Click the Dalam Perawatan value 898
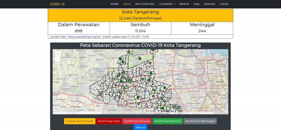Image resolution: width=281 pixels, height=130 pixels. [79, 31]
